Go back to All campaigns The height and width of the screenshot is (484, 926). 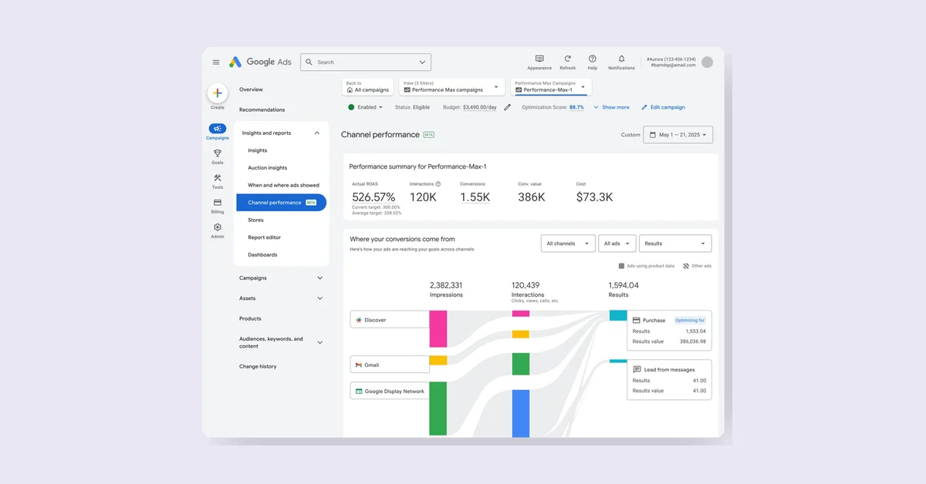368,87
